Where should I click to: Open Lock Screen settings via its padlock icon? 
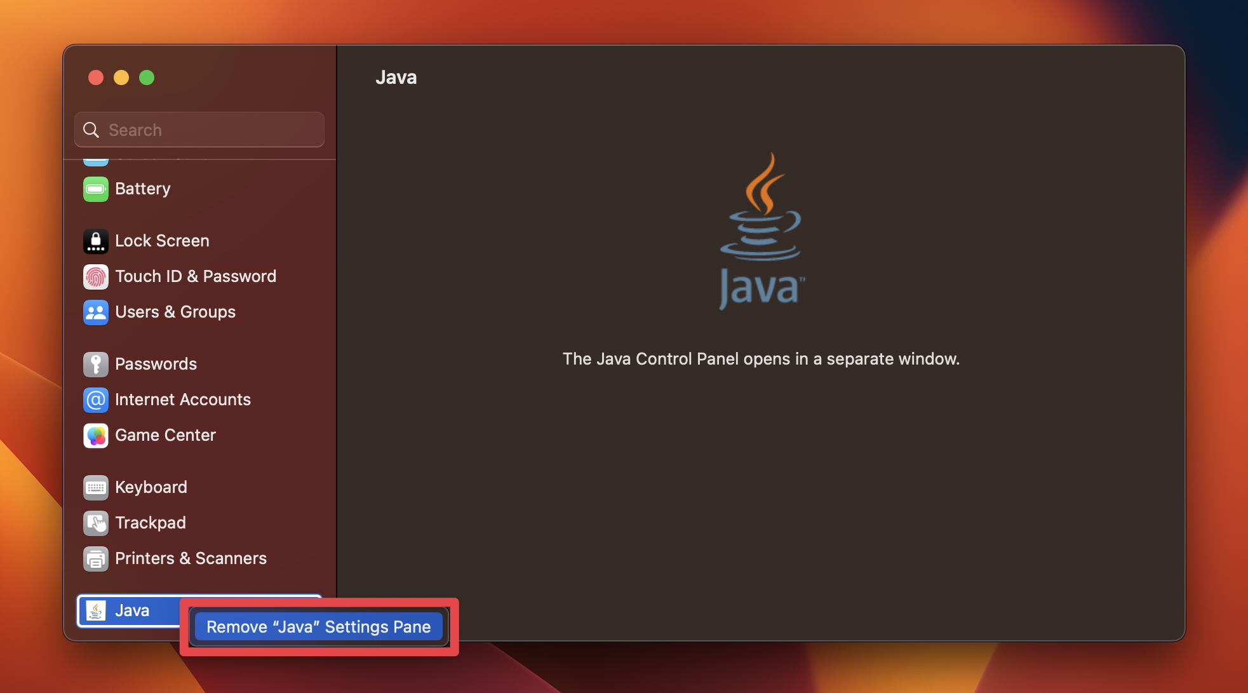(95, 241)
